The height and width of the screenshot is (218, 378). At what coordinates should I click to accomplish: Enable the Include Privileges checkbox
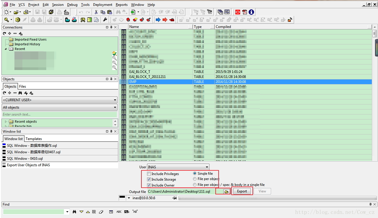pyautogui.click(x=149, y=174)
